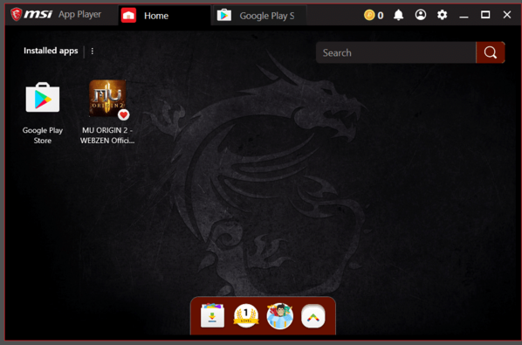Click the red search magnifier button
Screen dimensions: 522x345
click(x=491, y=52)
